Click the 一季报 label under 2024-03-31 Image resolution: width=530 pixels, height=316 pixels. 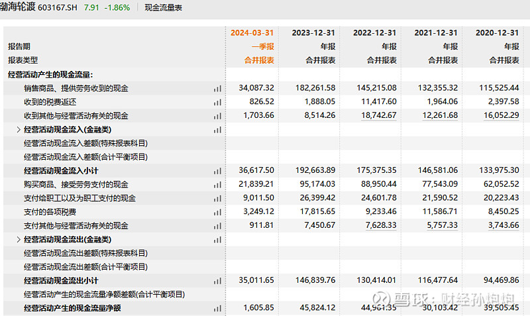[x=263, y=46]
